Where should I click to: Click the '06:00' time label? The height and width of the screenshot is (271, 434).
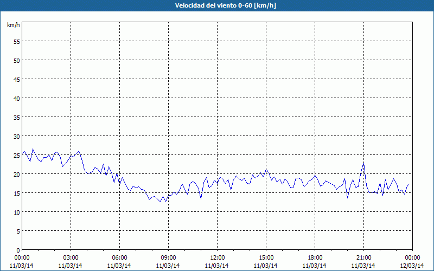pos(119,258)
